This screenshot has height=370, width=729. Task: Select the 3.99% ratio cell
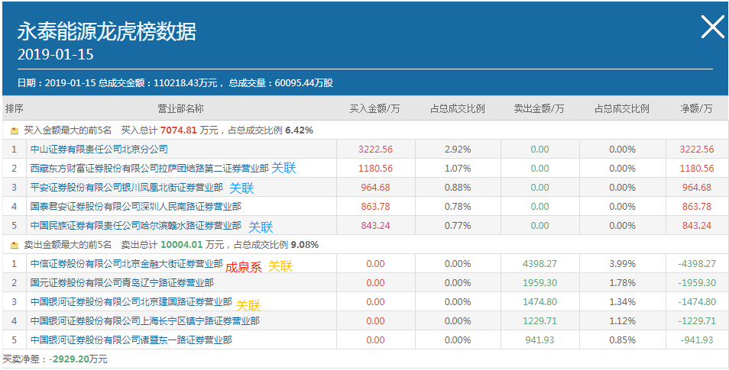coord(622,264)
